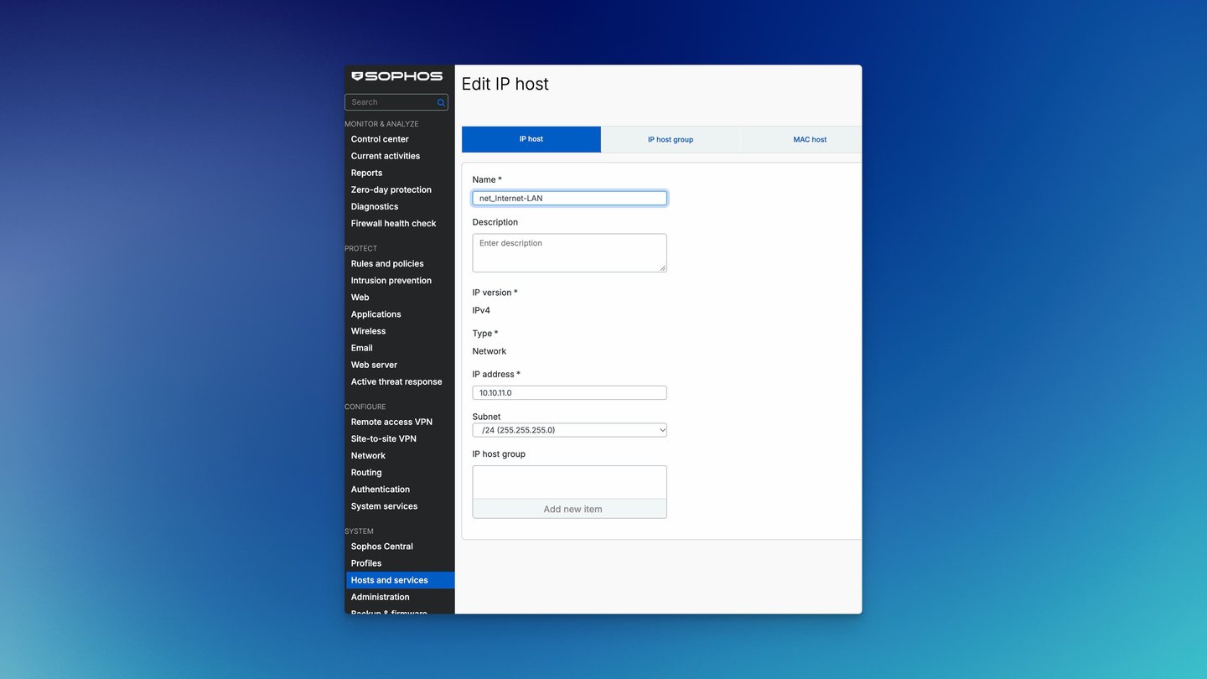Image resolution: width=1207 pixels, height=679 pixels.
Task: Click the Sophos logo
Action: (x=396, y=76)
